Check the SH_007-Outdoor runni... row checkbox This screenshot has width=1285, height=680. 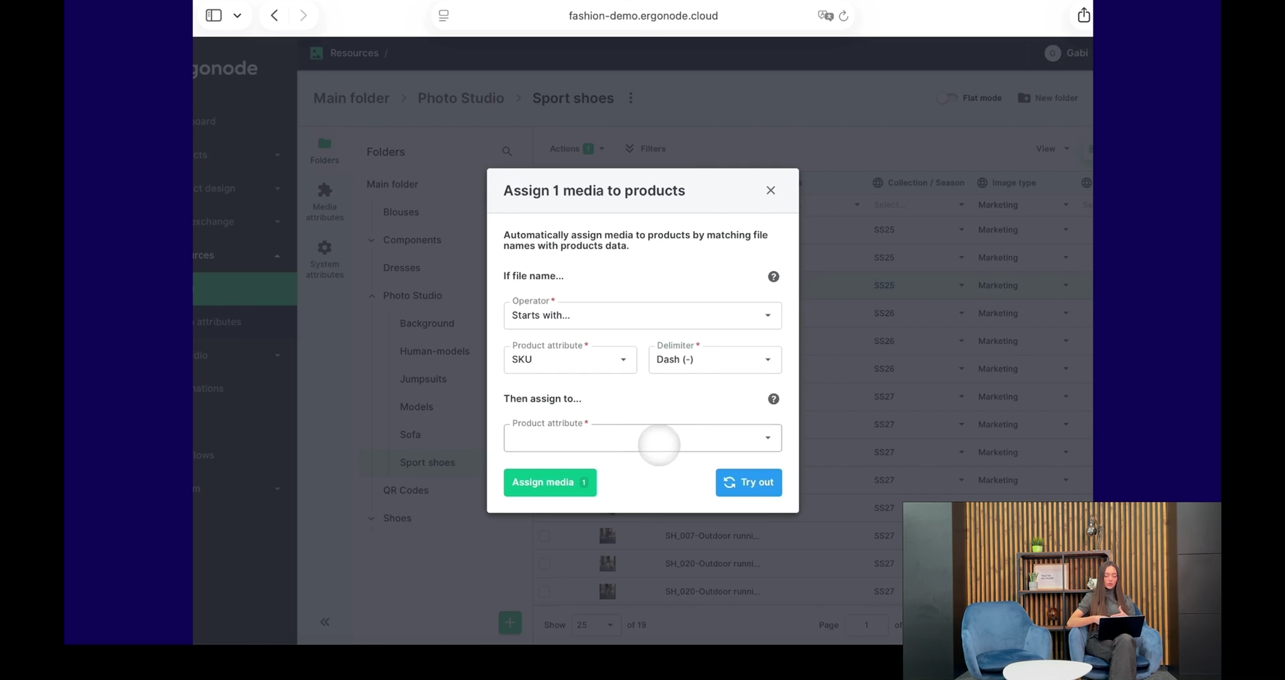pos(544,536)
